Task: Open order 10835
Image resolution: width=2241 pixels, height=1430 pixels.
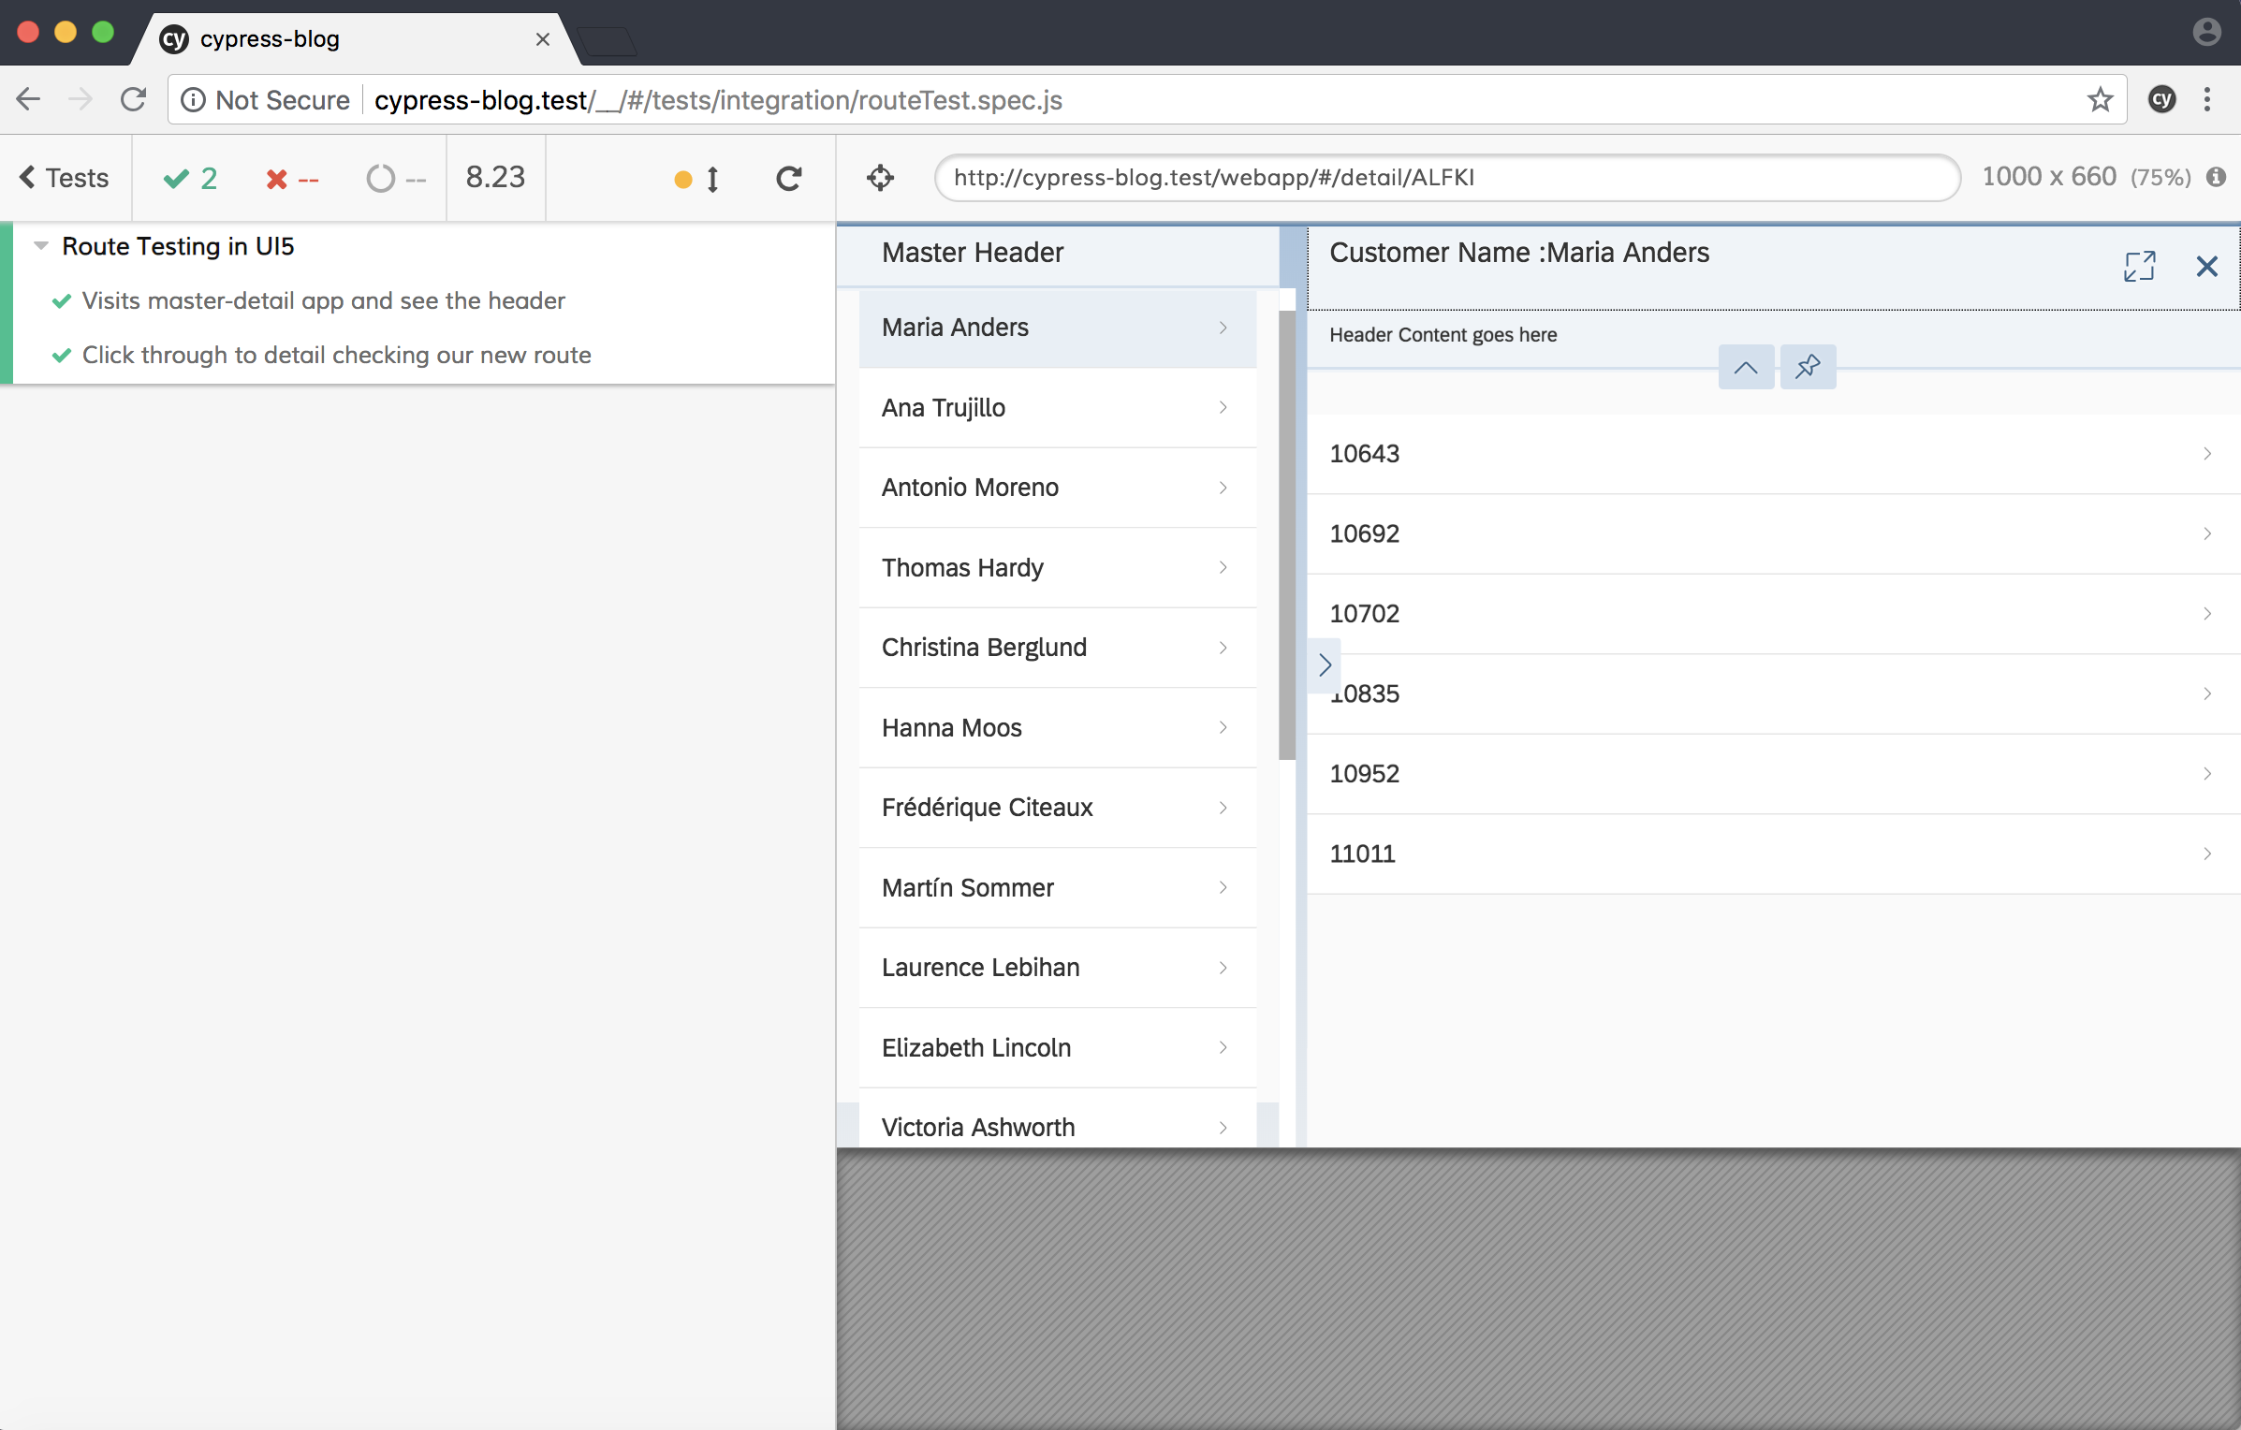Action: 1774,694
